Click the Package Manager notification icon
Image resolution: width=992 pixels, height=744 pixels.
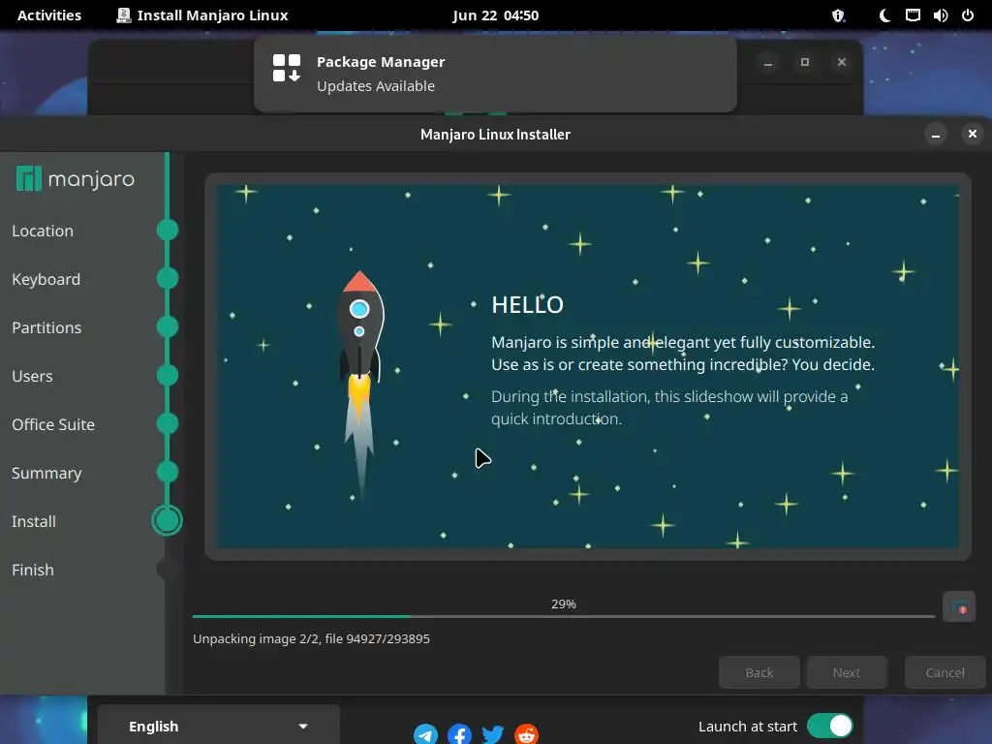287,69
